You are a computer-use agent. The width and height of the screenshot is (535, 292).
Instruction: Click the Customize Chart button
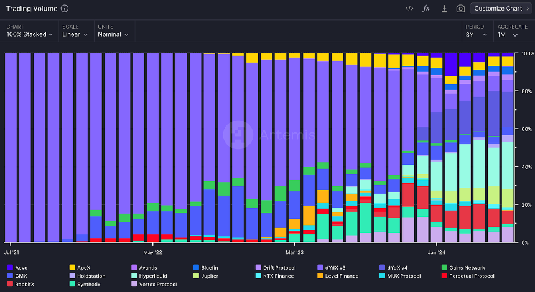501,9
